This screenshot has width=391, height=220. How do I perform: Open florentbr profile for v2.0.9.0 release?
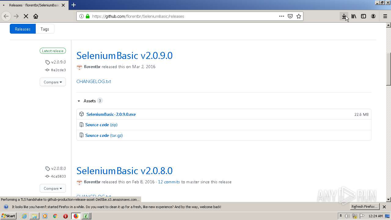pyautogui.click(x=92, y=67)
